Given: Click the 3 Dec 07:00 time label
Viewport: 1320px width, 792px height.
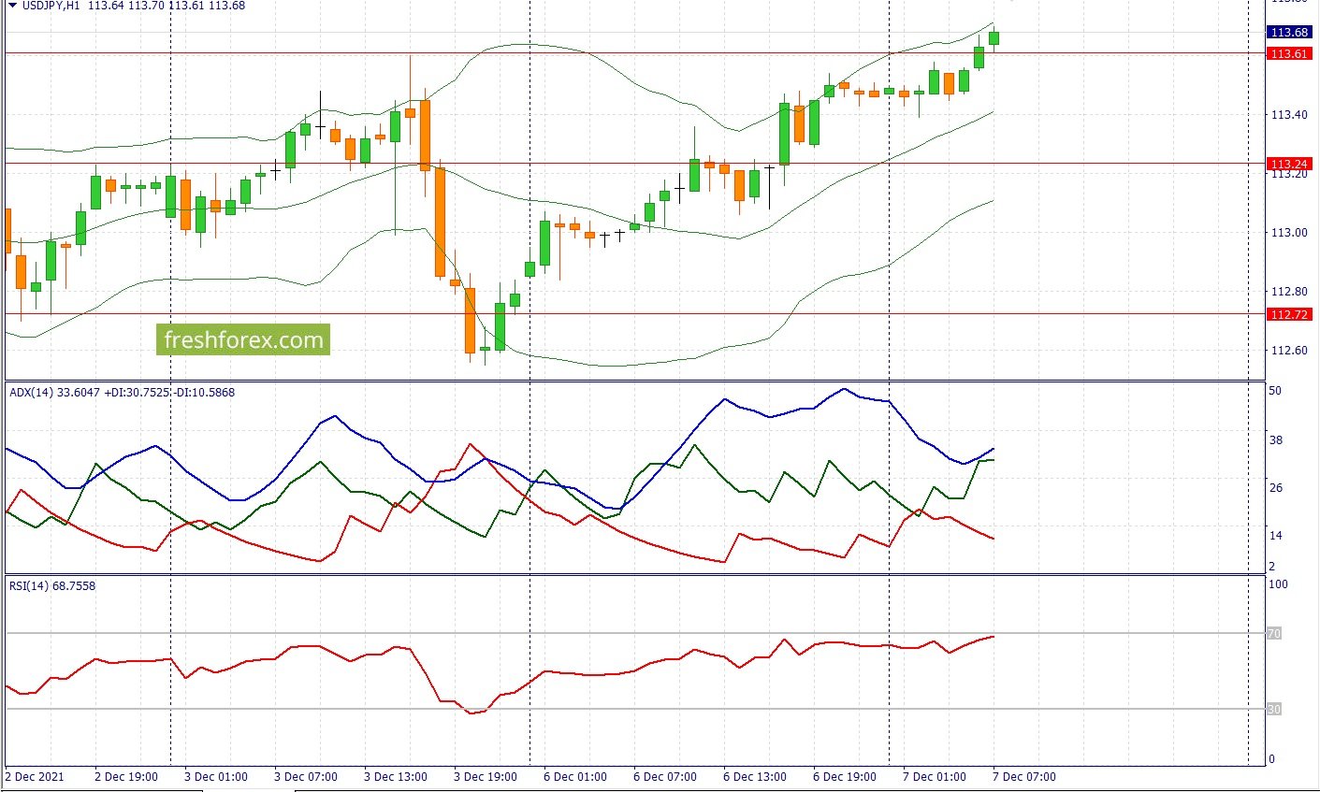Looking at the screenshot, I should coord(306,777).
